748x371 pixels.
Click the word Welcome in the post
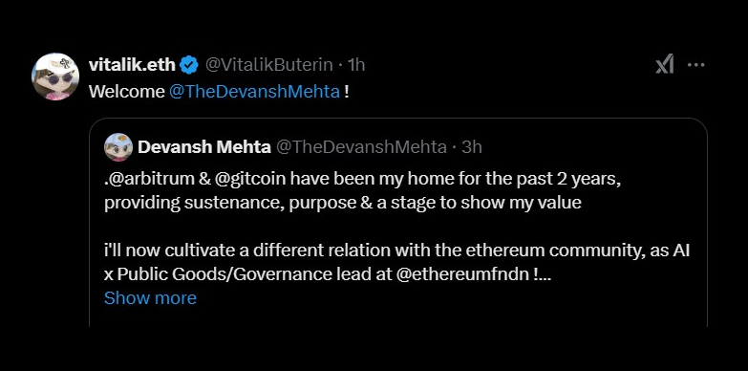[x=127, y=91]
